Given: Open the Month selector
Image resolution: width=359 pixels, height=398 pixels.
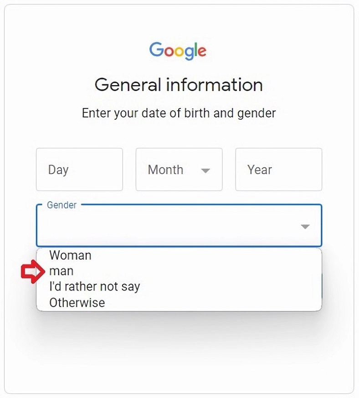Looking at the screenshot, I should click(179, 169).
